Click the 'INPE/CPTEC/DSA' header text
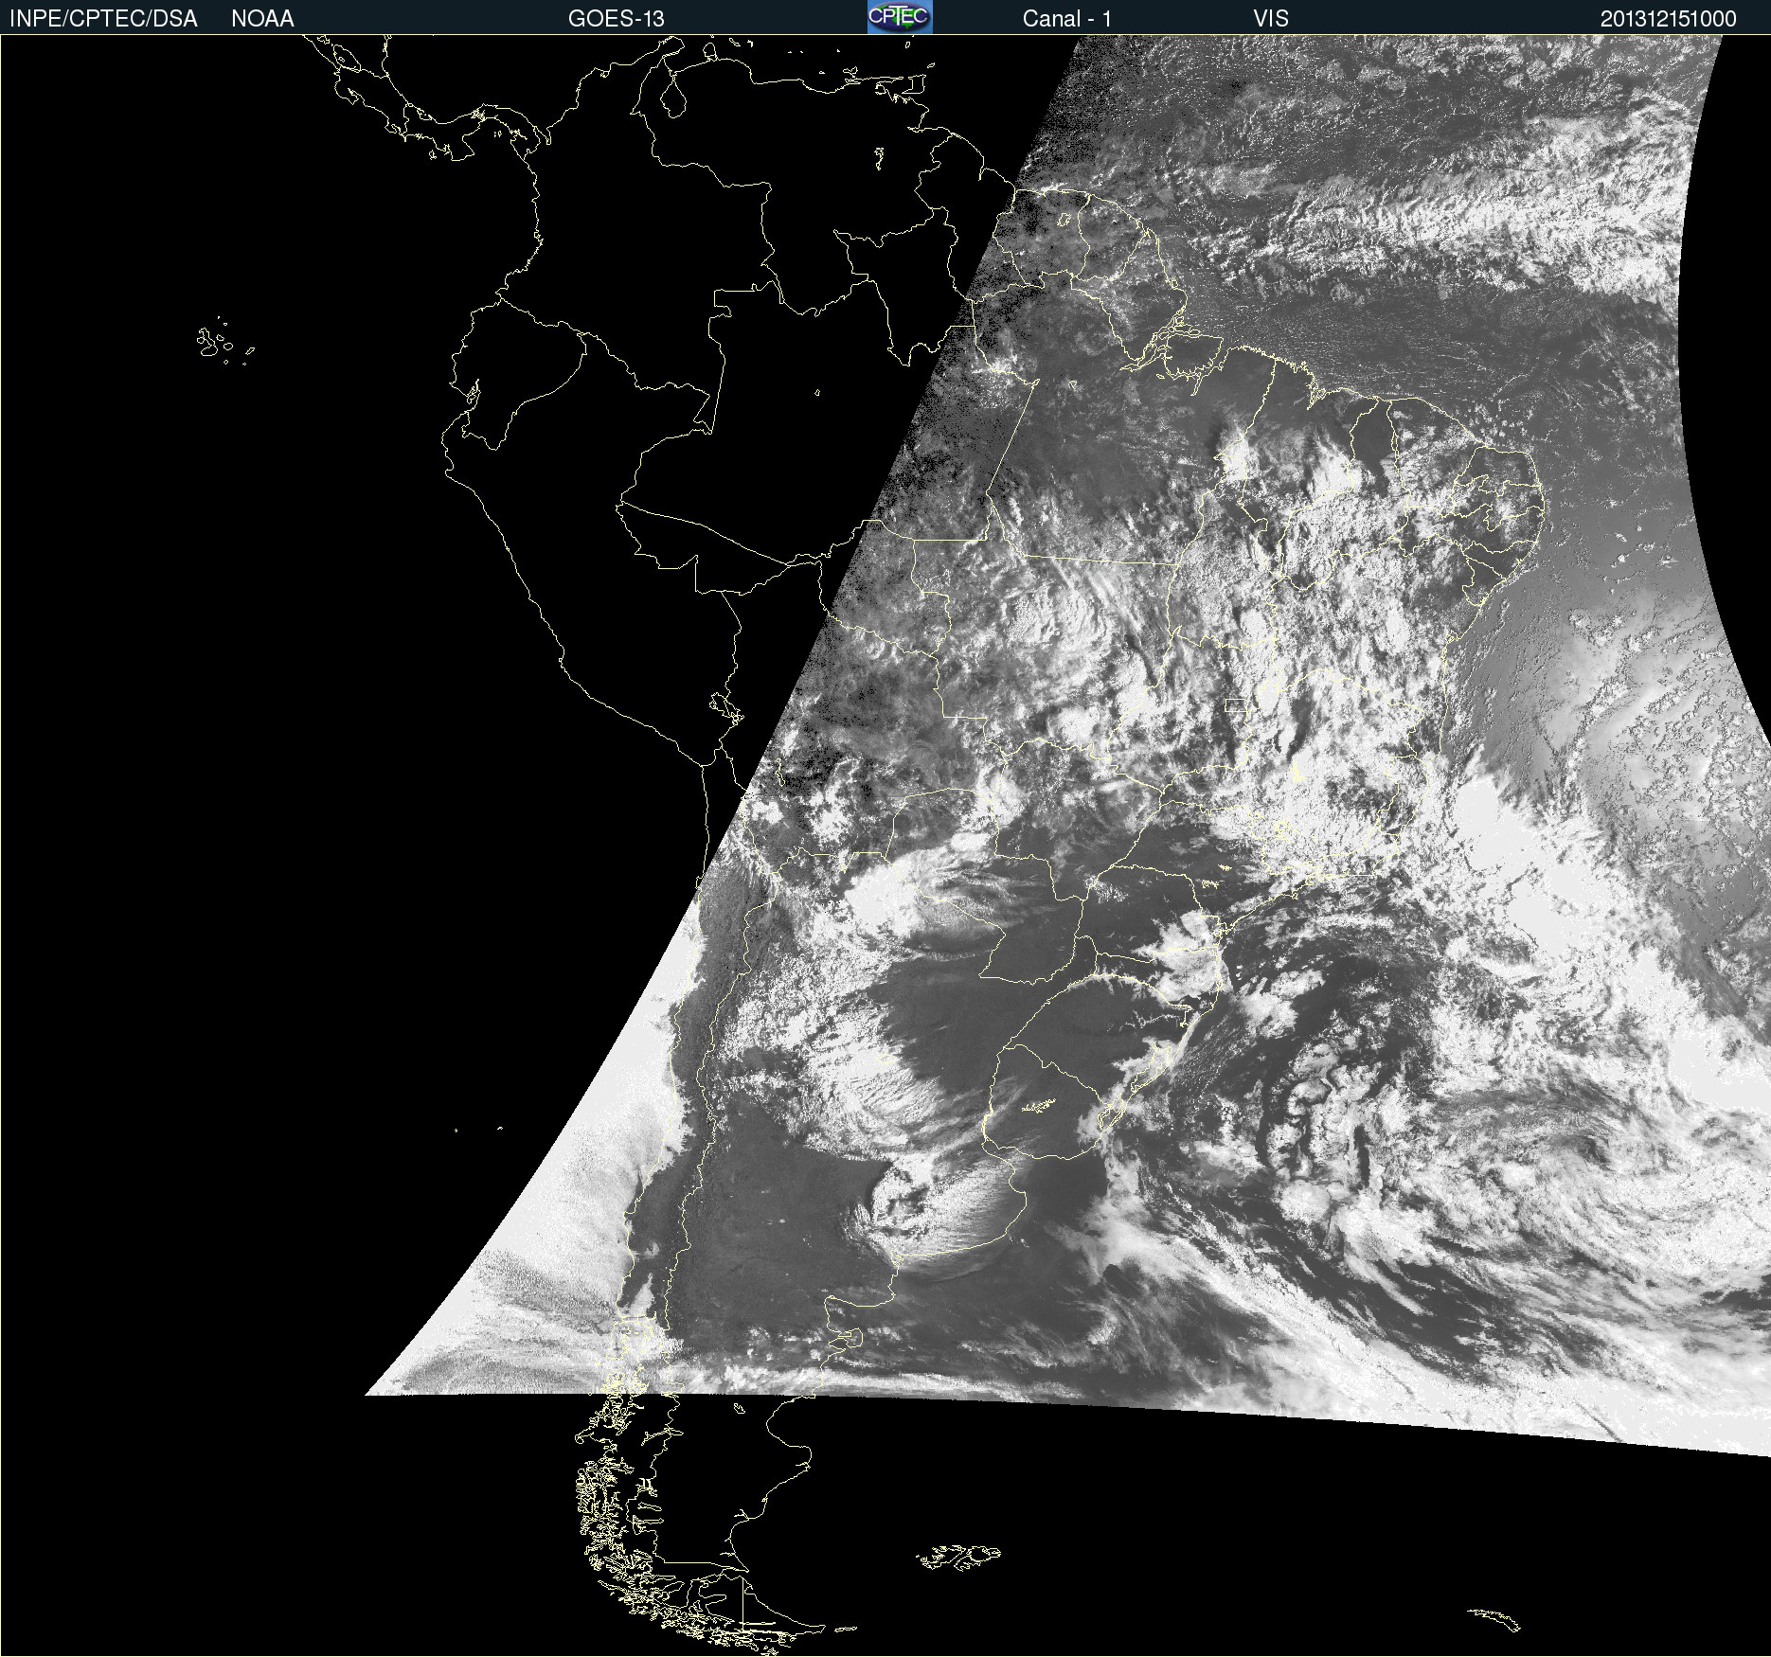The width and height of the screenshot is (1771, 1657). point(103,19)
